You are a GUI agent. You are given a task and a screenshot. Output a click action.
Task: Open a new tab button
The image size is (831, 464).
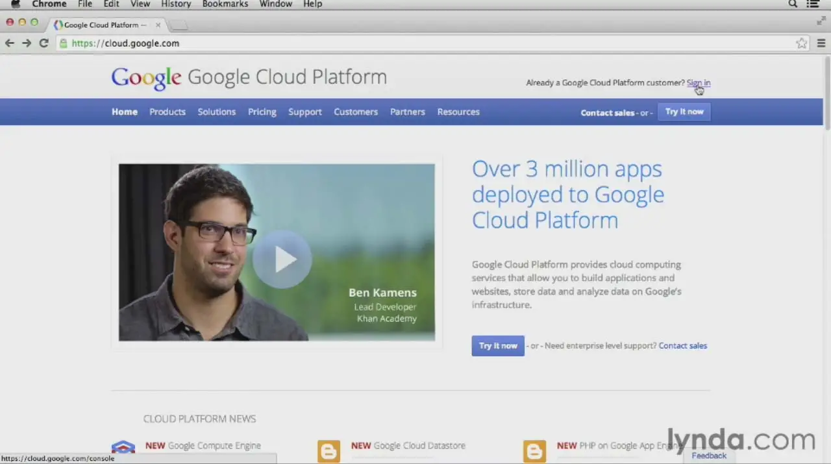(179, 25)
